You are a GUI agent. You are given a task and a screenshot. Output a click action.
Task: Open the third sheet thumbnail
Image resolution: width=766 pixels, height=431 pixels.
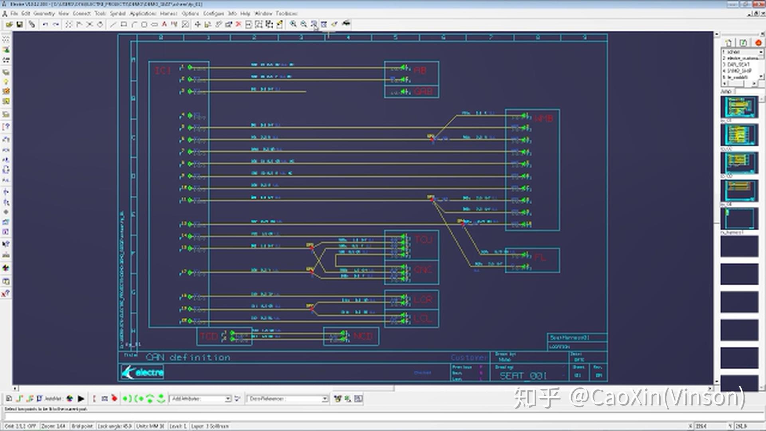point(739,163)
